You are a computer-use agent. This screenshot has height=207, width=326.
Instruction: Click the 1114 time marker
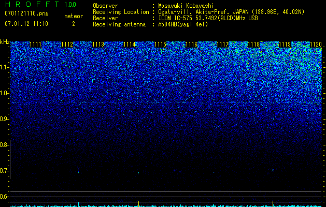(130, 45)
